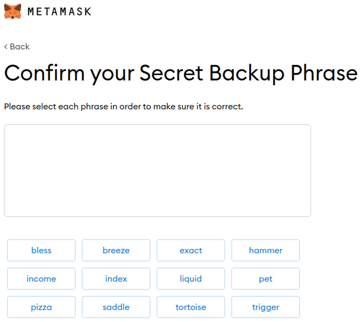This screenshot has width=360, height=322.
Task: Click the MetaMask fox logo
Action: click(x=12, y=11)
